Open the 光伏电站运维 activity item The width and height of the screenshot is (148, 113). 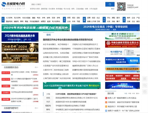pos(22,92)
